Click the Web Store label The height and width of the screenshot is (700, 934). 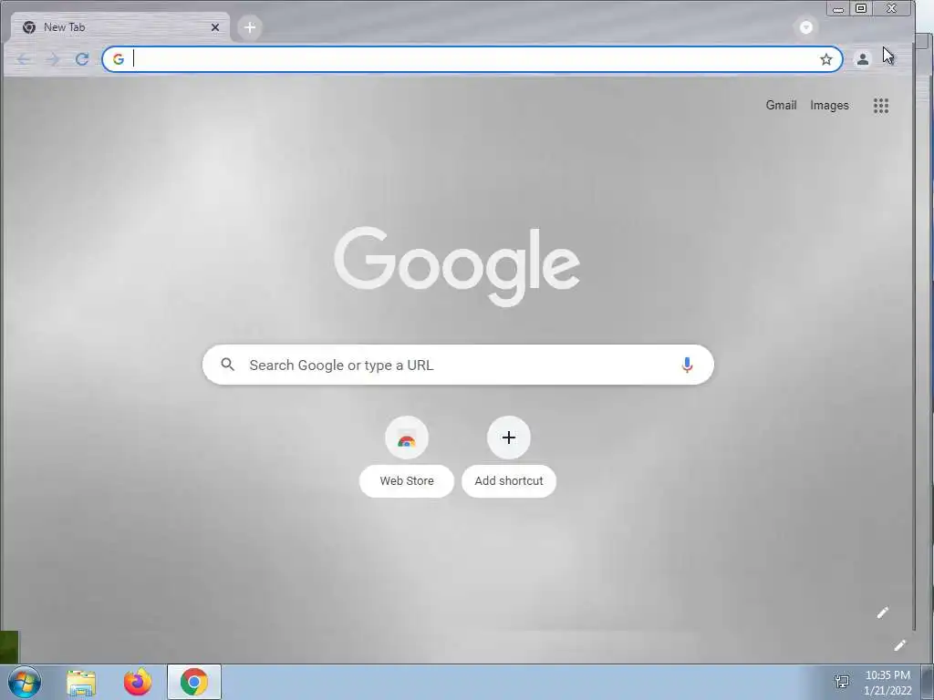[x=407, y=481]
